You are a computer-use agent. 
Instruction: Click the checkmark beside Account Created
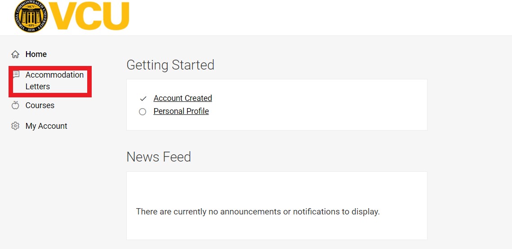coord(143,98)
